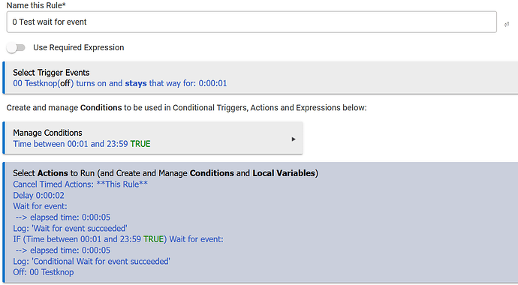Click first elapsed time 0:00:05 line
This screenshot has height=285, width=518.
[63, 217]
